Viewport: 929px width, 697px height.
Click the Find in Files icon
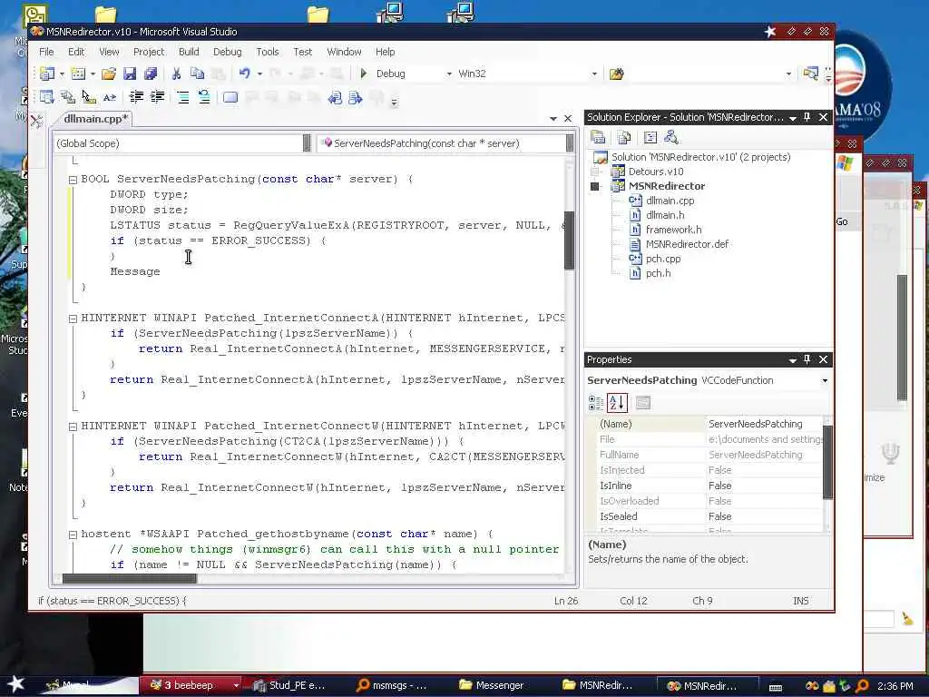[x=616, y=74]
